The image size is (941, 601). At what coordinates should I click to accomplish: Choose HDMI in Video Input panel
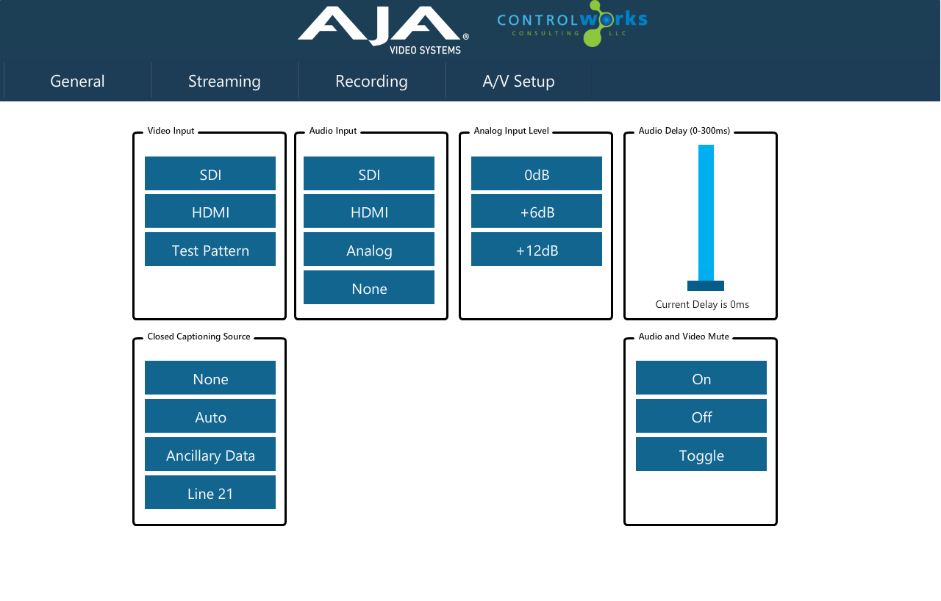[x=210, y=212]
